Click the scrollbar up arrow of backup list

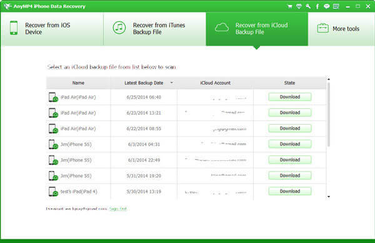coord(329,79)
